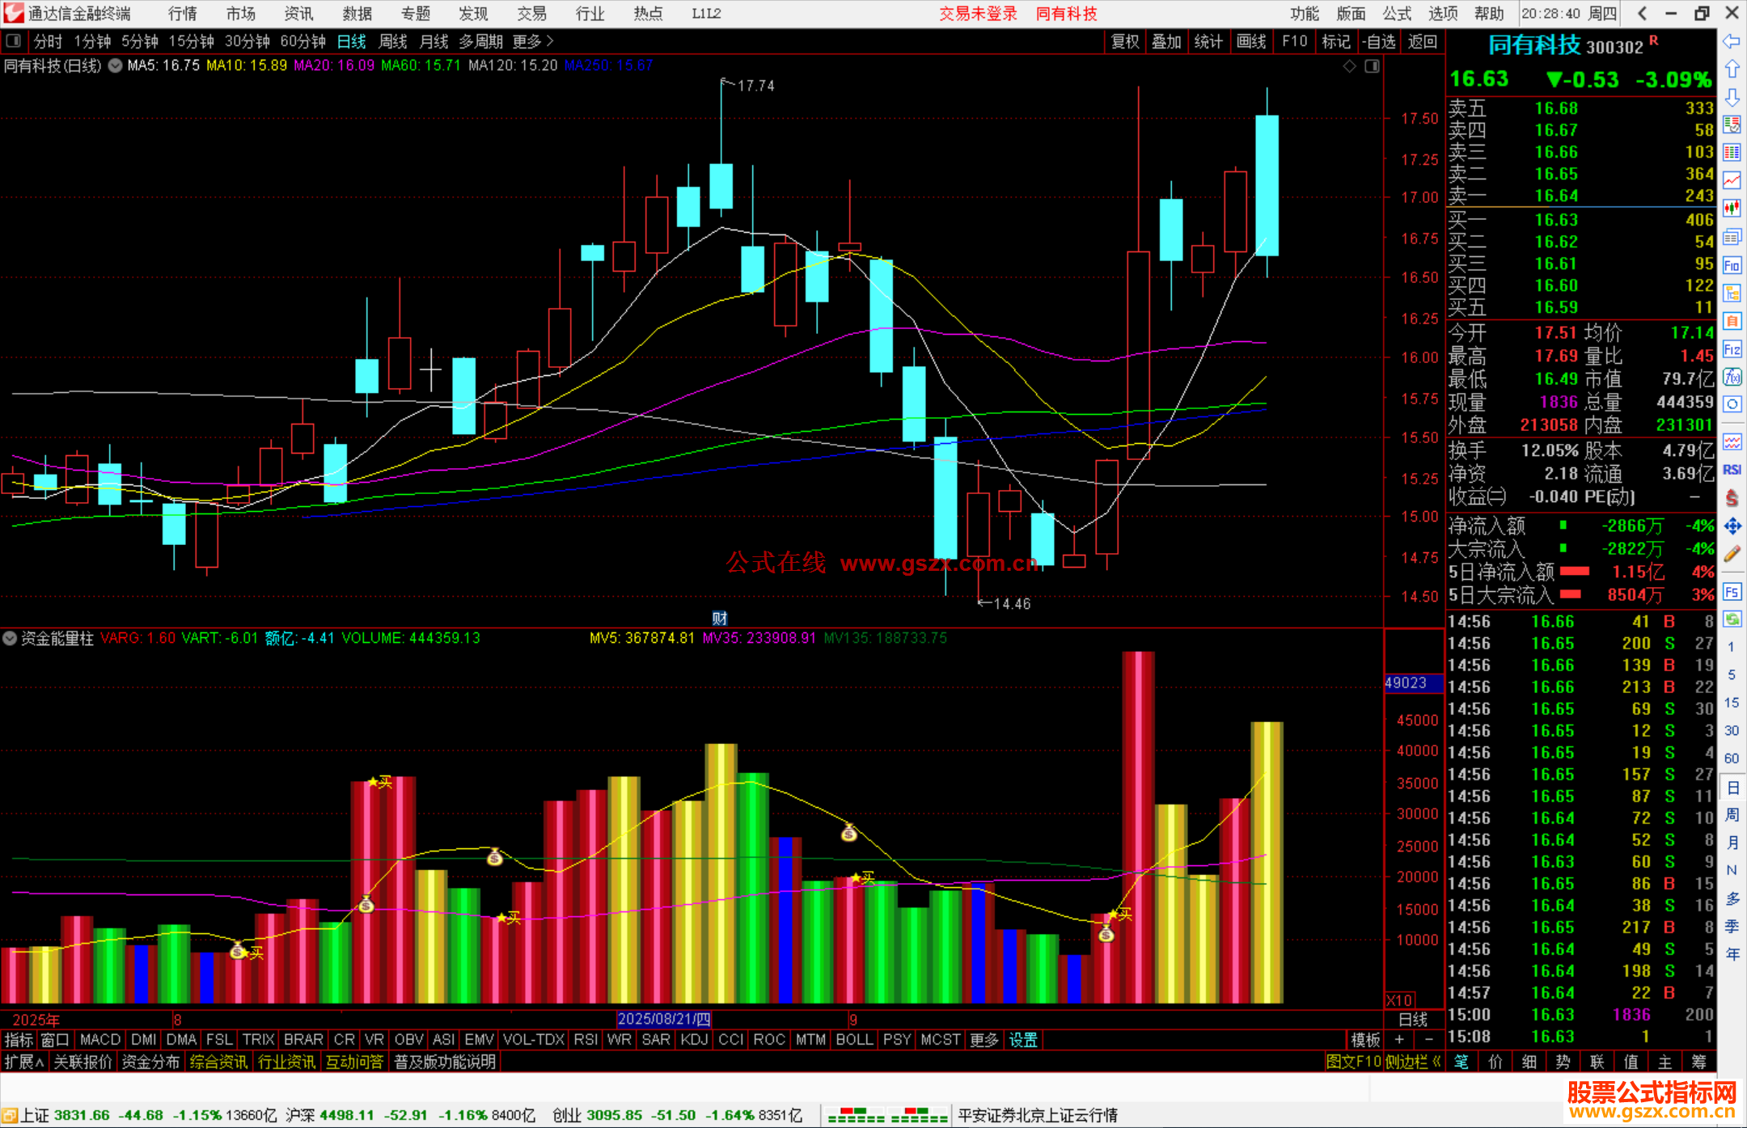Click the panel layout icon beside the diamond
Screen dimensions: 1747x1128
(1372, 66)
